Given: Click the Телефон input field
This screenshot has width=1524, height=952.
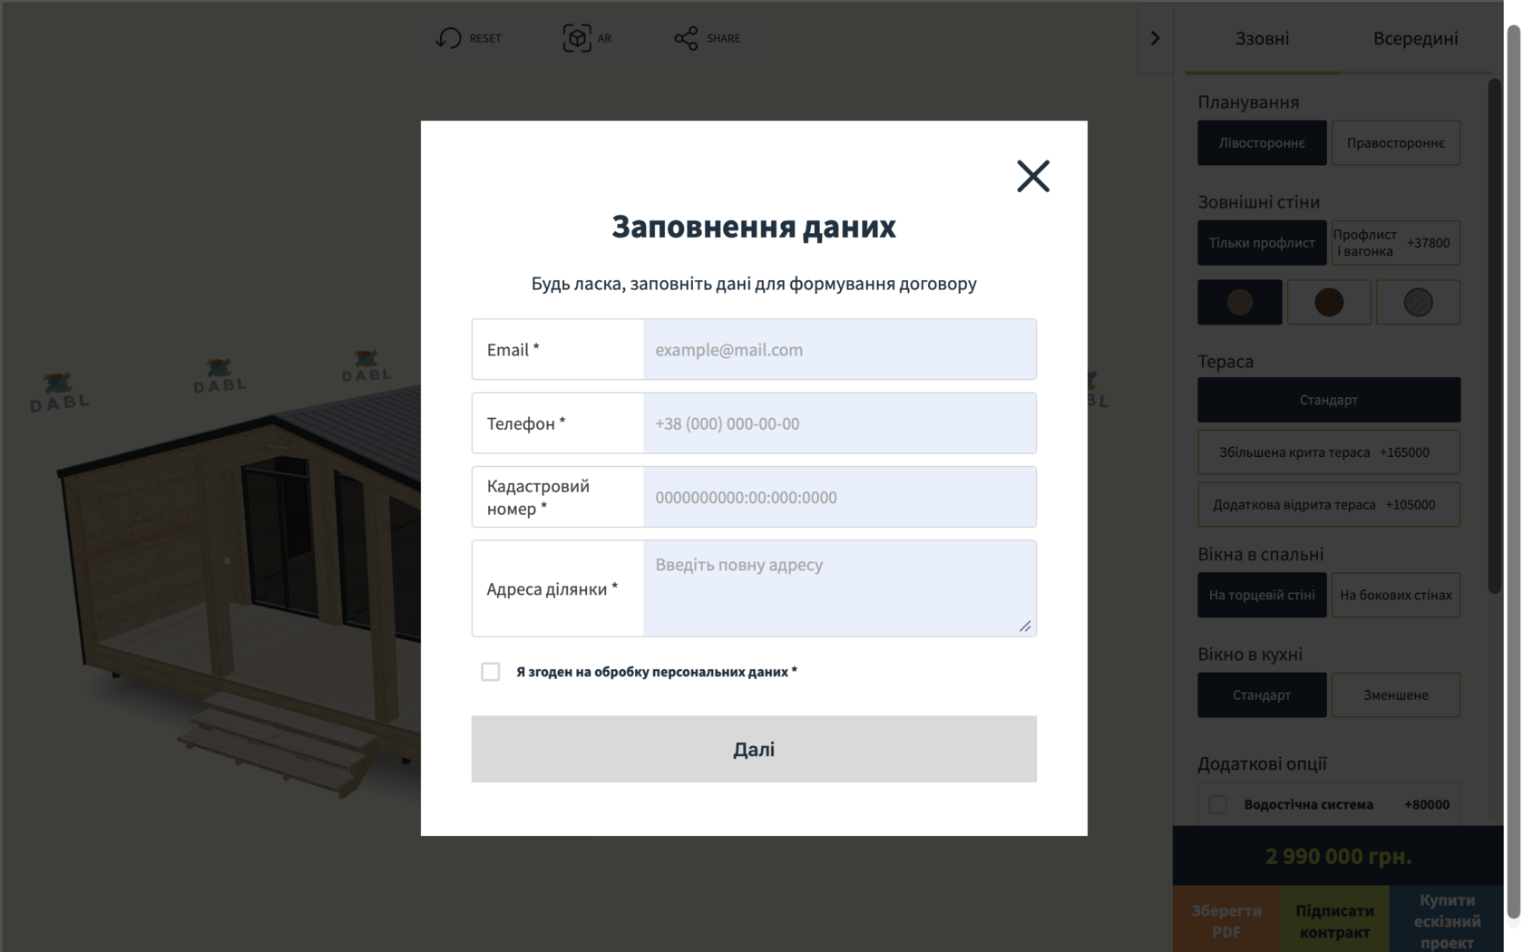Looking at the screenshot, I should pos(839,423).
